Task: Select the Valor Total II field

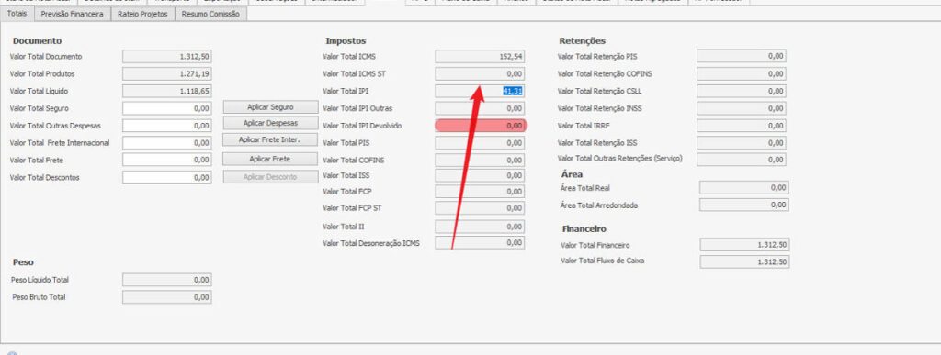Action: click(480, 227)
